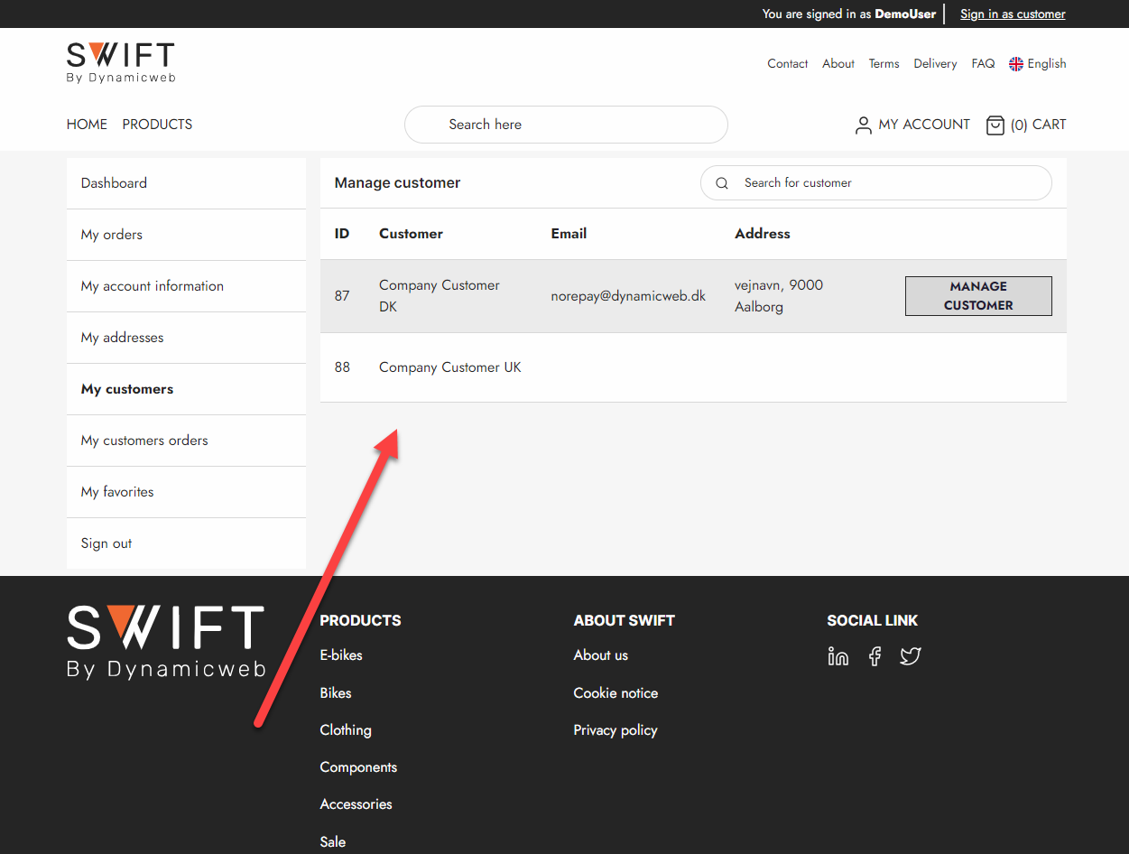
Task: Open the E-bikes footer link
Action: pyautogui.click(x=341, y=655)
